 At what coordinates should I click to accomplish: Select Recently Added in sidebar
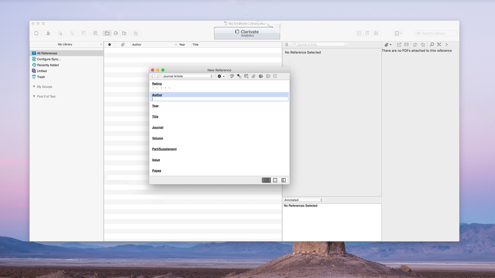click(48, 65)
